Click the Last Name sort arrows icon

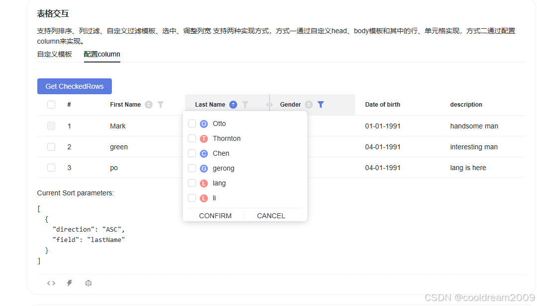[233, 104]
